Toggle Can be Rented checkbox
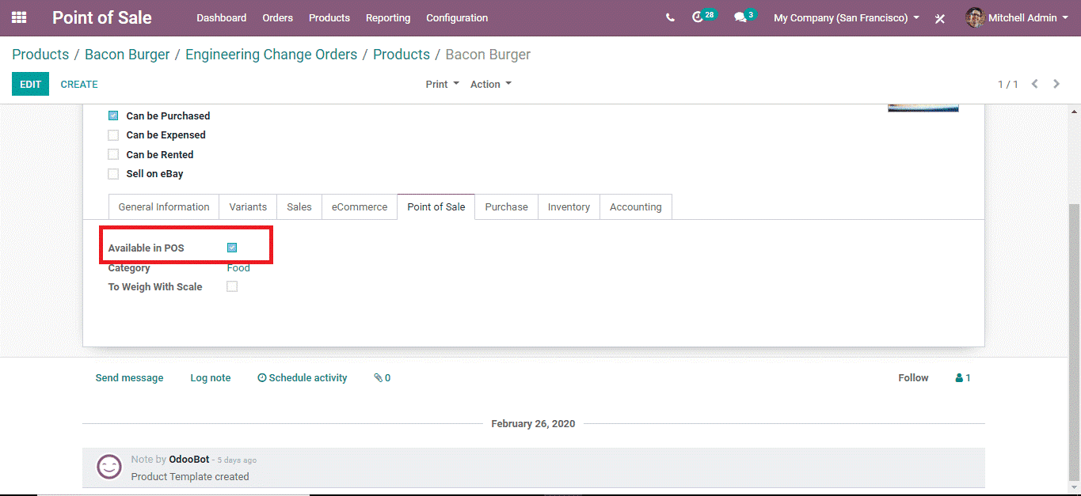The width and height of the screenshot is (1081, 496). click(x=113, y=155)
